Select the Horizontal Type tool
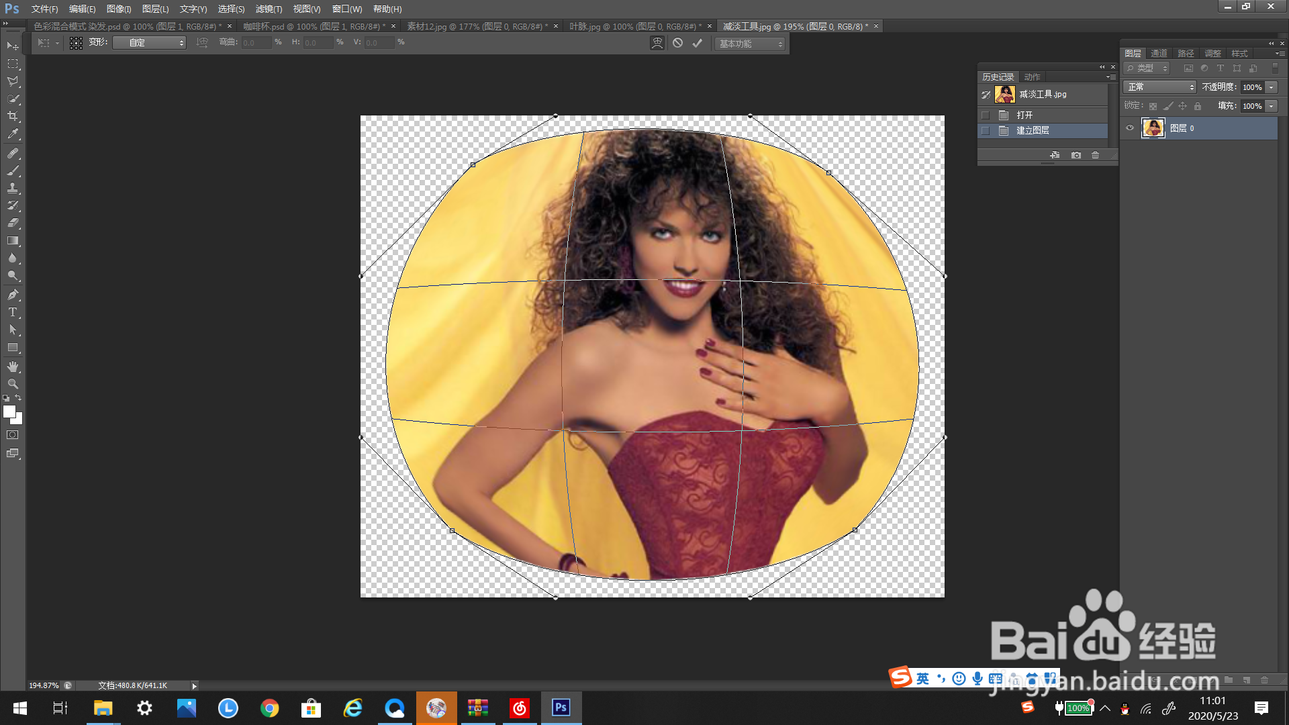The width and height of the screenshot is (1289, 725). point(13,312)
